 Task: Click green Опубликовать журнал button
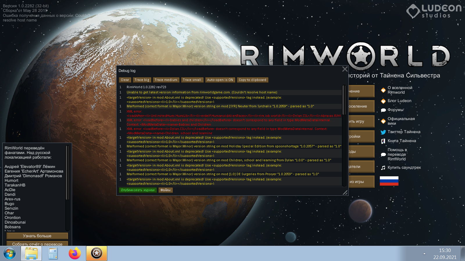pyautogui.click(x=138, y=190)
